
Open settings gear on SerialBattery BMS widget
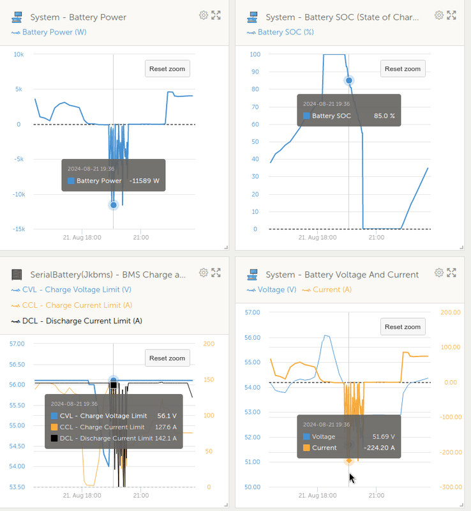(x=204, y=273)
